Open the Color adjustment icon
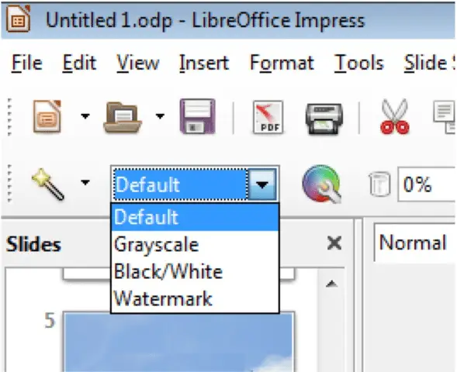Viewport: 457px width, 372px height. [321, 184]
